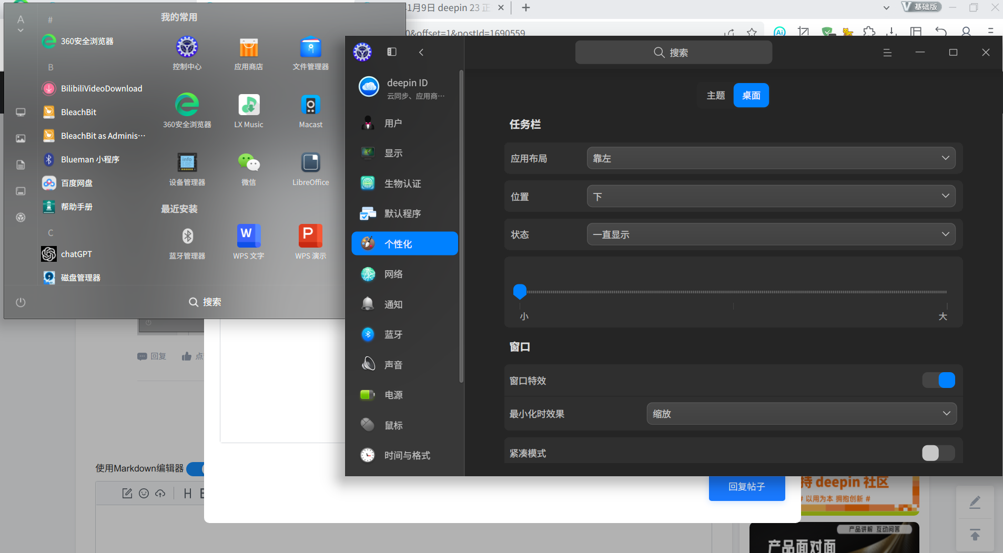Click the 回复帖子 button
Viewport: 1003px width, 553px height.
(x=747, y=487)
